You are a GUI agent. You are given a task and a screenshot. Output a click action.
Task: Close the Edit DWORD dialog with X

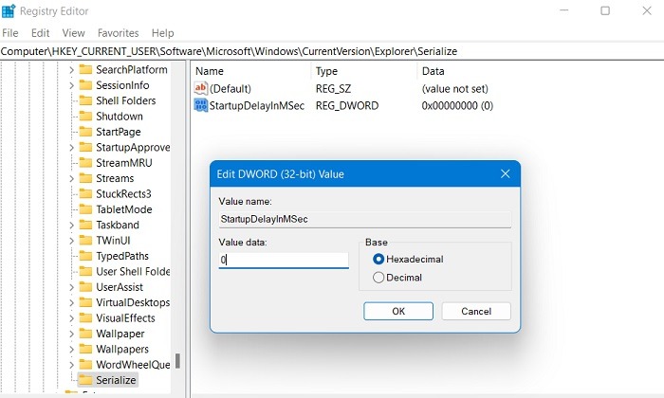coord(505,173)
